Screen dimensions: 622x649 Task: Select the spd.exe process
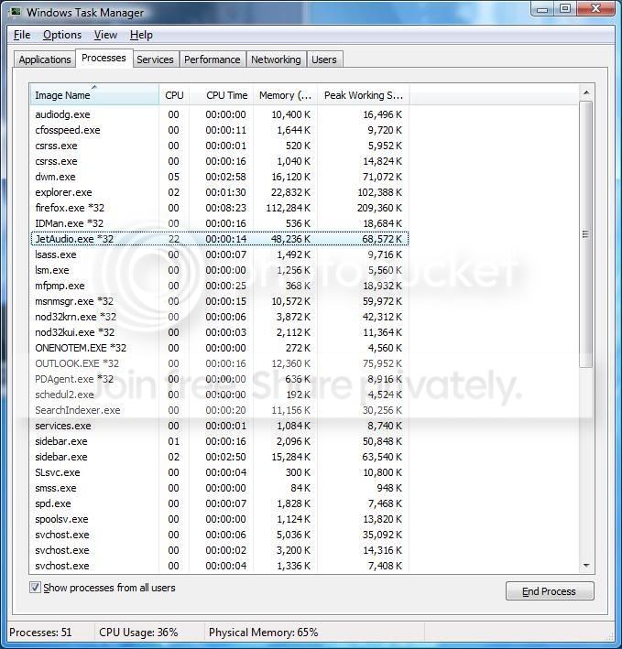pyautogui.click(x=220, y=503)
